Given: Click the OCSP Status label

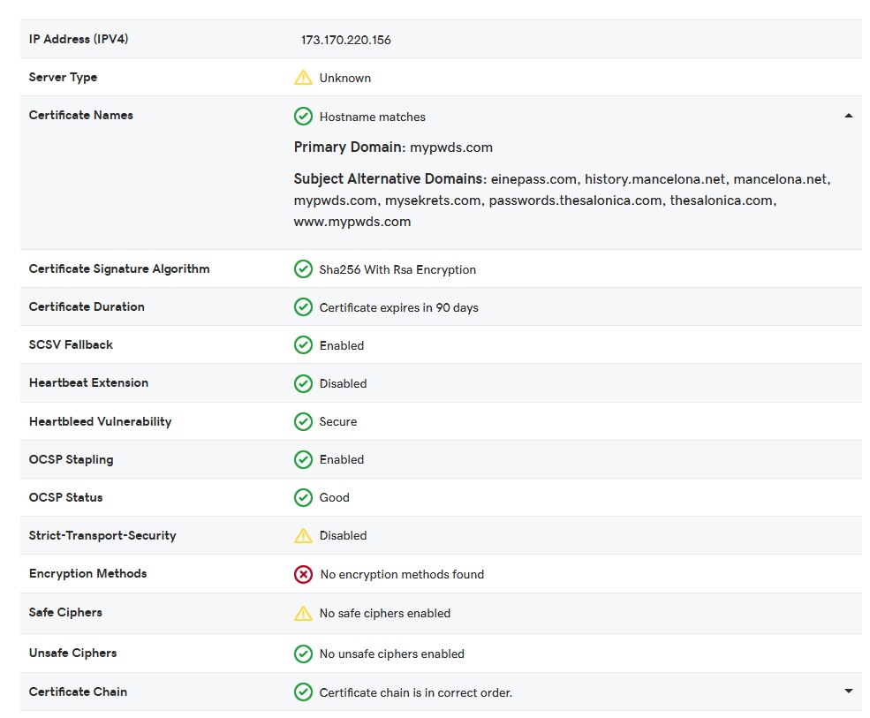Looking at the screenshot, I should 65,497.
